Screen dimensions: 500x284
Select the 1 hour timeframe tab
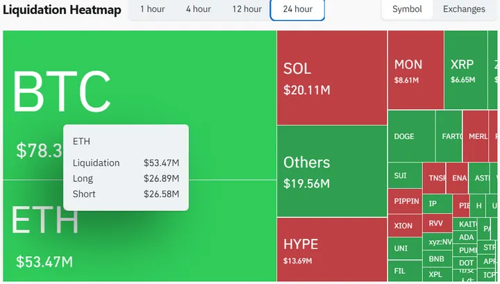tap(152, 10)
